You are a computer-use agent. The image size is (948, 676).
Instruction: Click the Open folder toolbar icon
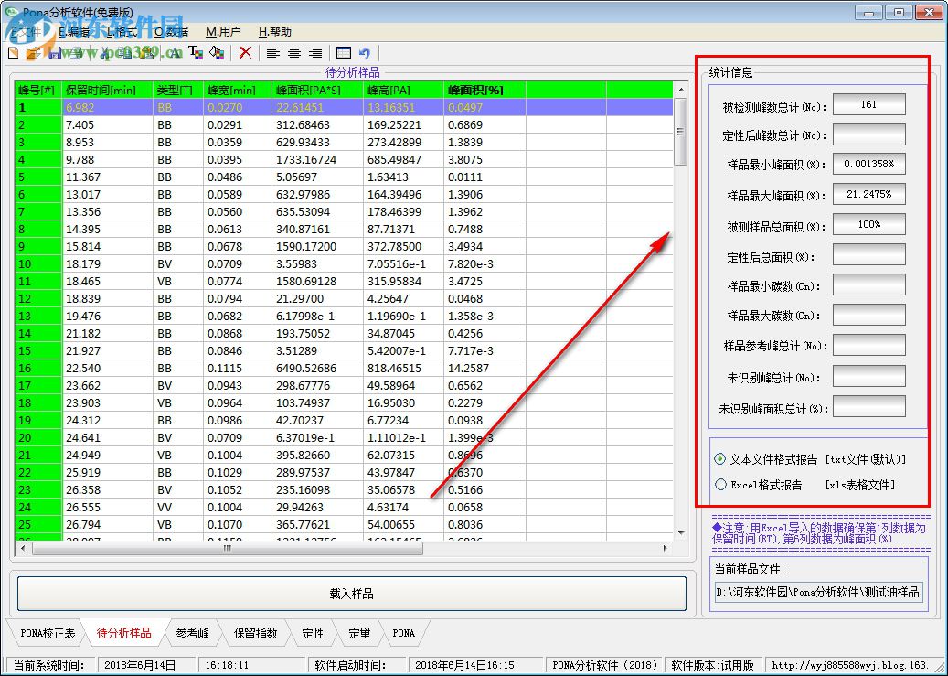[x=33, y=53]
